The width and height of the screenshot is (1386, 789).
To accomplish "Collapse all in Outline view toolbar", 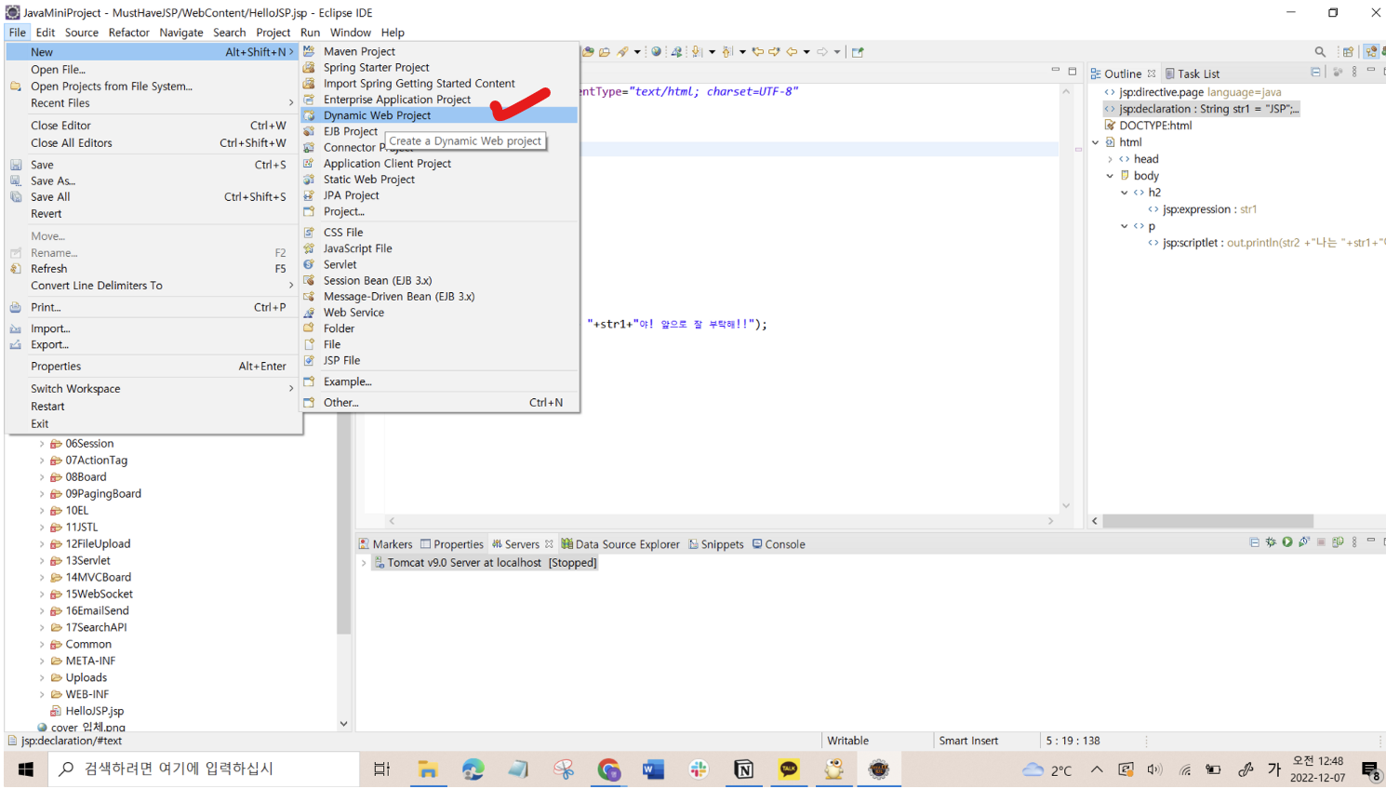I will point(1315,73).
